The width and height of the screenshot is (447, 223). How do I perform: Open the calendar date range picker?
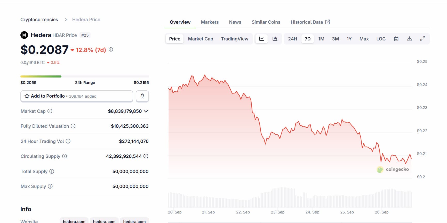(396, 39)
